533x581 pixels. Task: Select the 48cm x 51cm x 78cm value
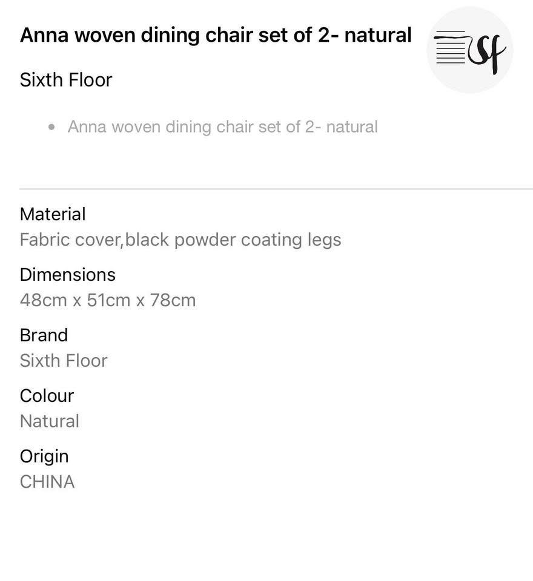[x=108, y=300]
